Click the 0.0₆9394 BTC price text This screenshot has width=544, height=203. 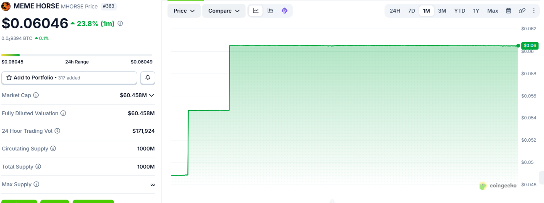(17, 38)
